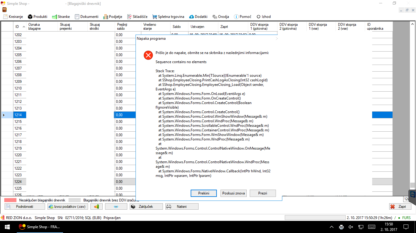Show hidden tray icons chevron
The height and width of the screenshot is (233, 416).
[x=332, y=227]
